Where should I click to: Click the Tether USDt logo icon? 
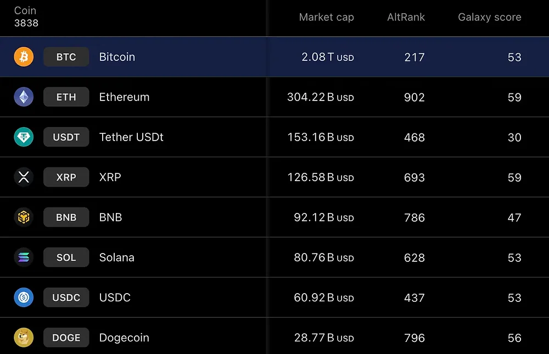tap(23, 137)
